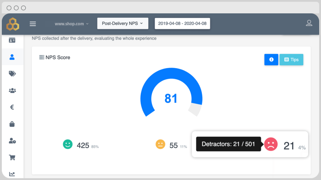Open the group of people sidebar icon
This screenshot has width=321, height=180.
pyautogui.click(x=12, y=91)
